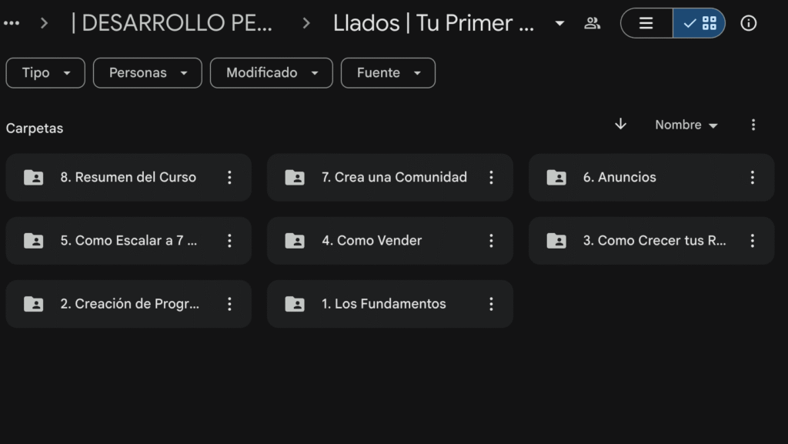Open more options for 1. Los Fundamentos
Image resolution: width=788 pixels, height=444 pixels.
[491, 304]
